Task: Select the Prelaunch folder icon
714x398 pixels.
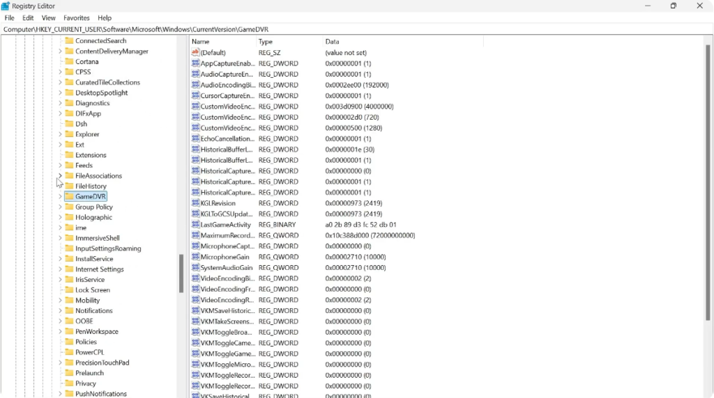Action: coord(69,373)
